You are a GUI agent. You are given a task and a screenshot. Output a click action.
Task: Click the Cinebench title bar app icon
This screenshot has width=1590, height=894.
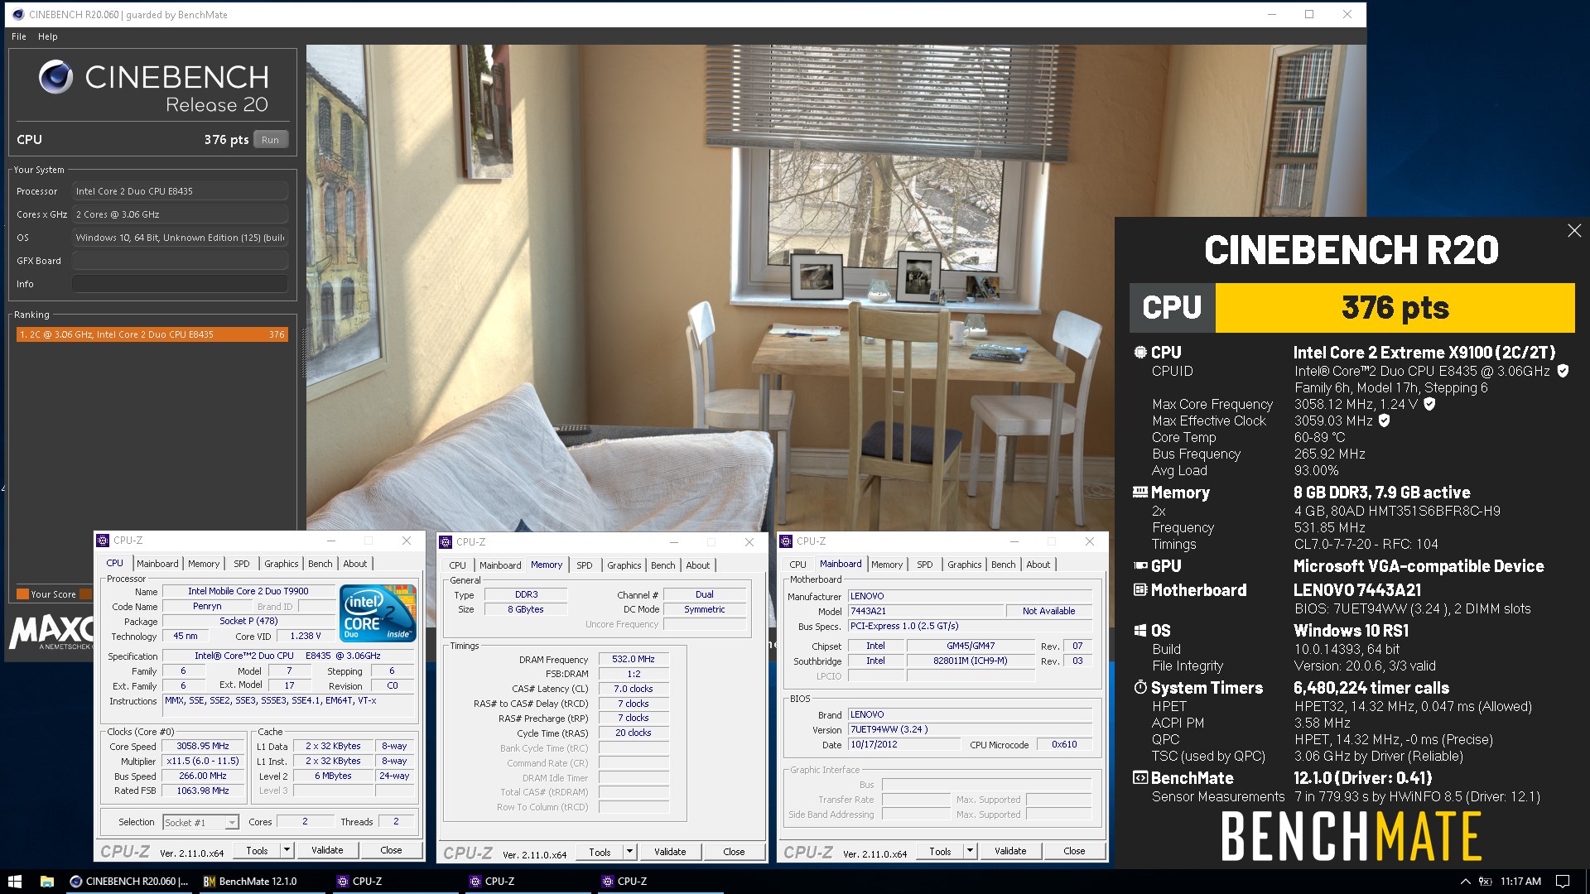[17, 14]
